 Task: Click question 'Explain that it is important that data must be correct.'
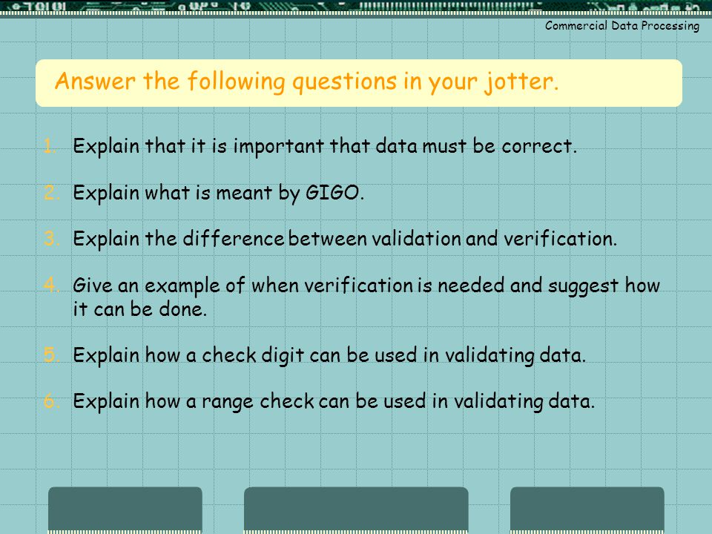point(325,146)
